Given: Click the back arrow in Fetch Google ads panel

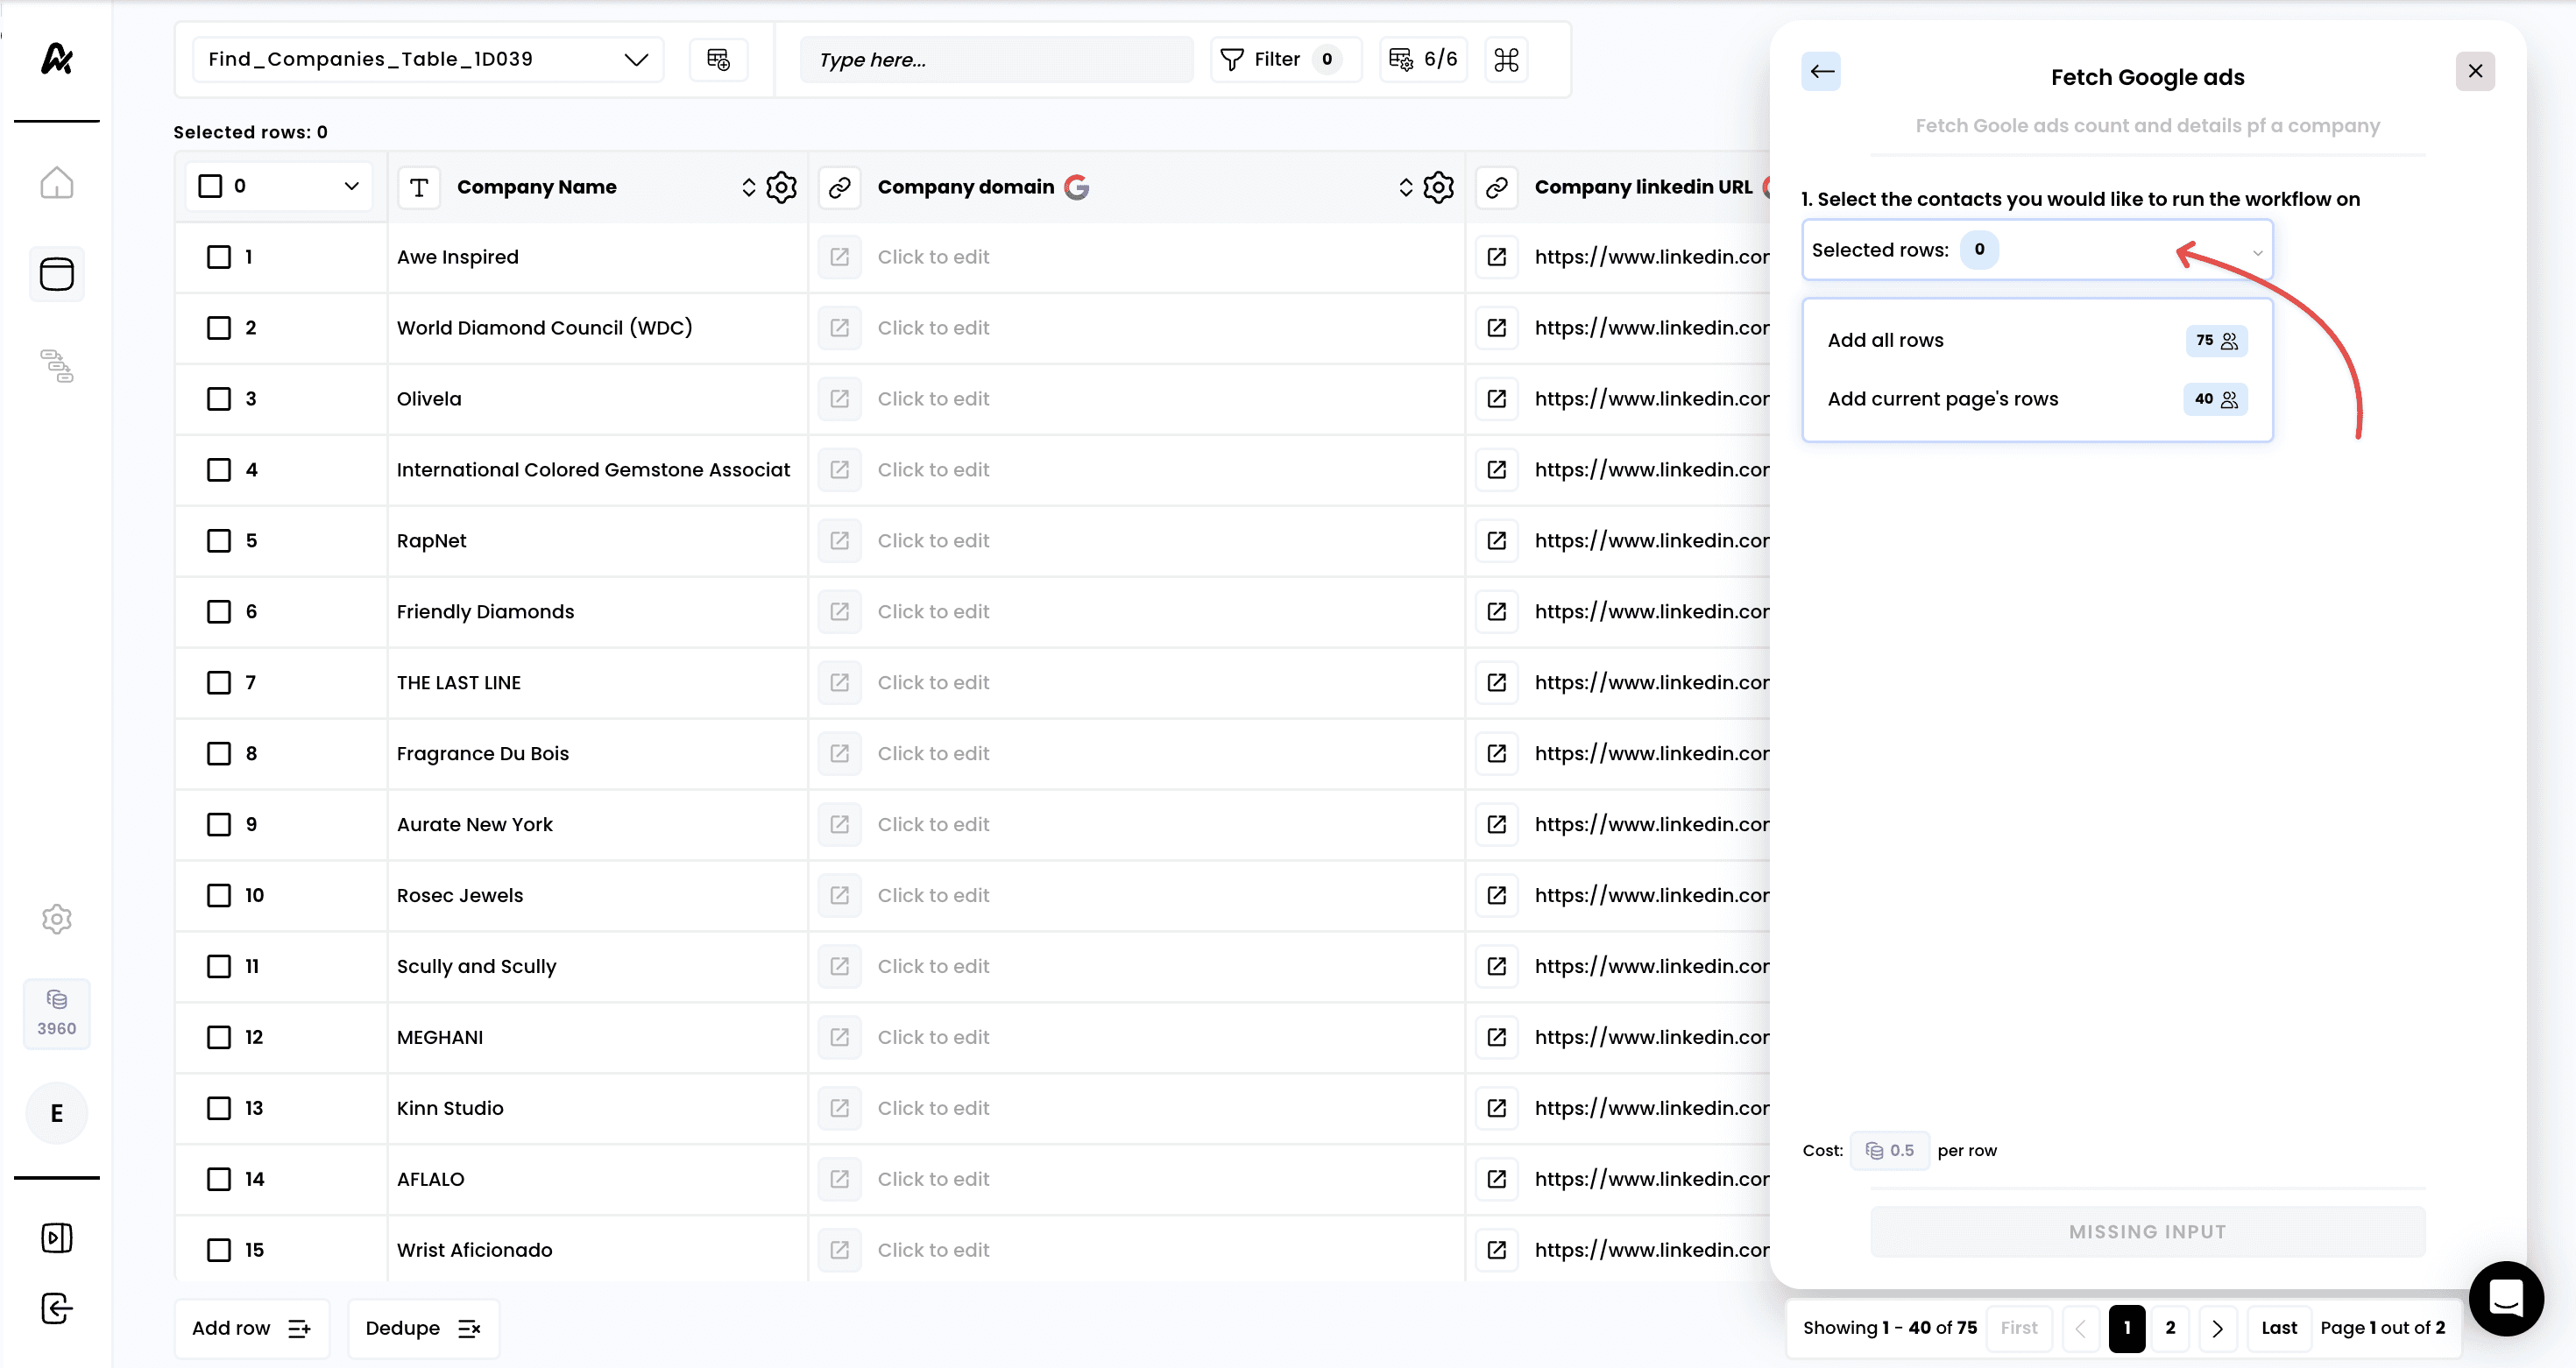Looking at the screenshot, I should (1821, 72).
